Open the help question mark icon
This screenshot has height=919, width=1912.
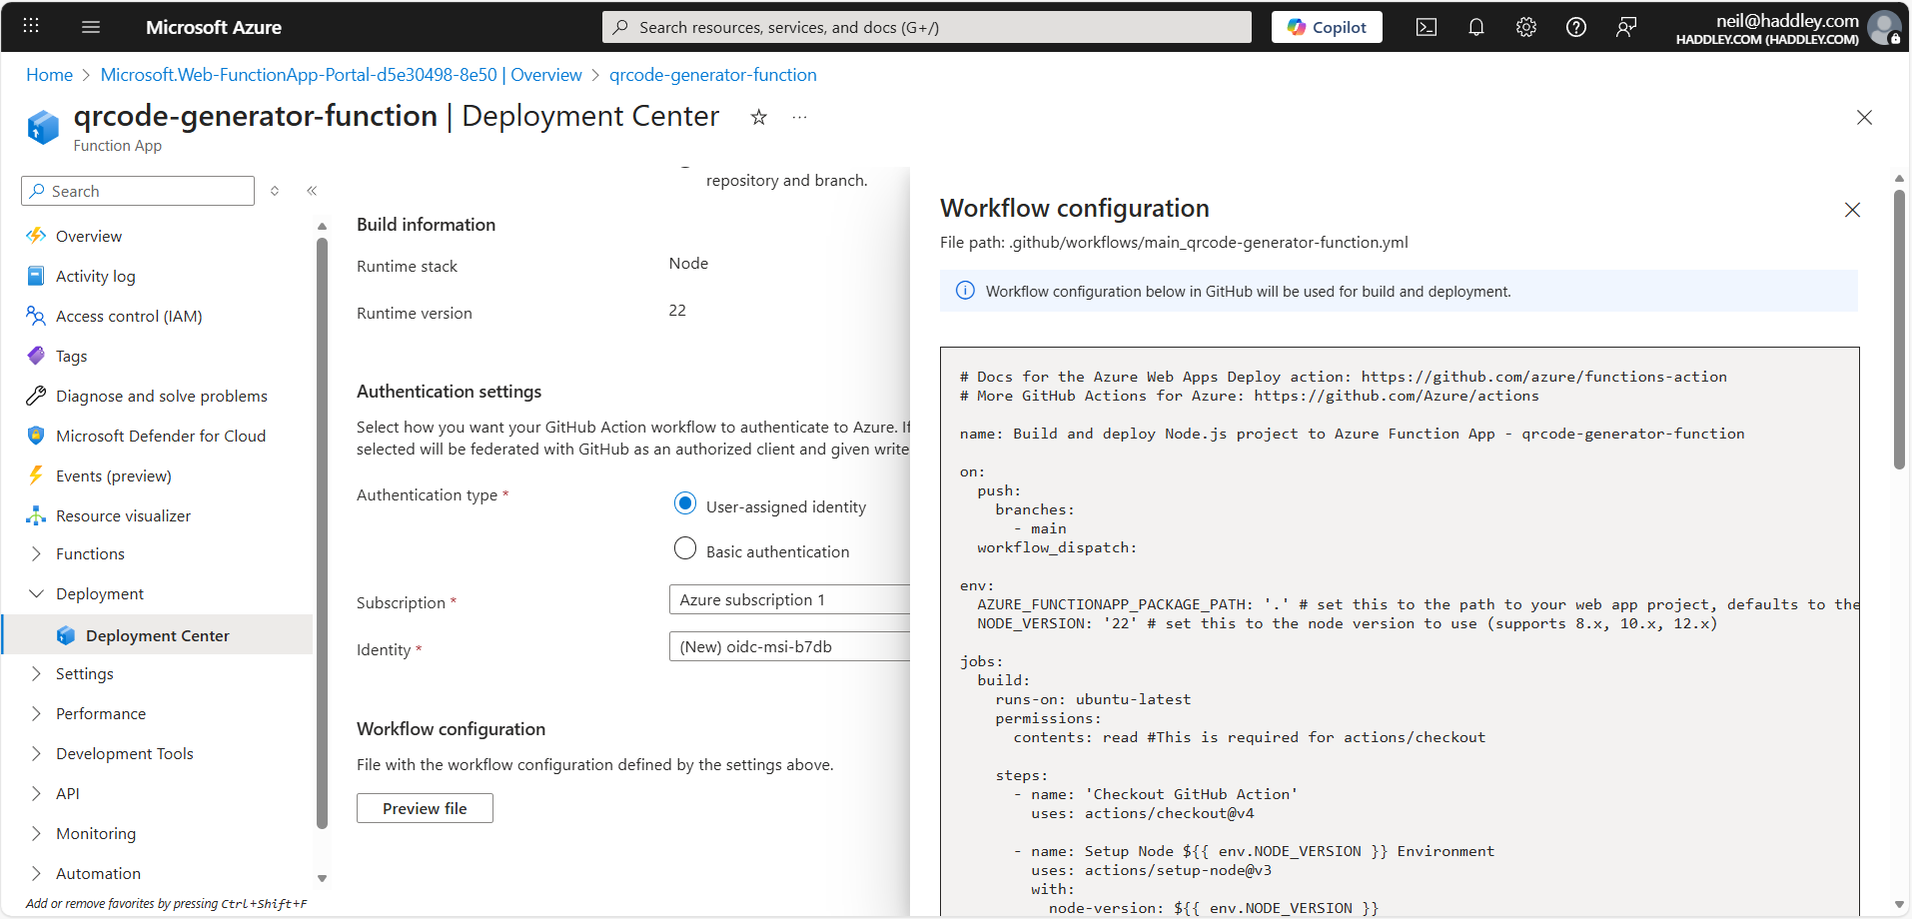1576,27
